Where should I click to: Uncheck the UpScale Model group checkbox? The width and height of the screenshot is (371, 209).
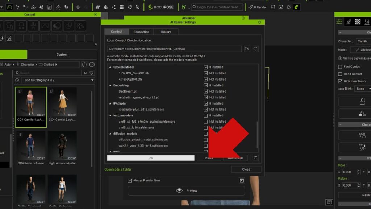point(206,67)
